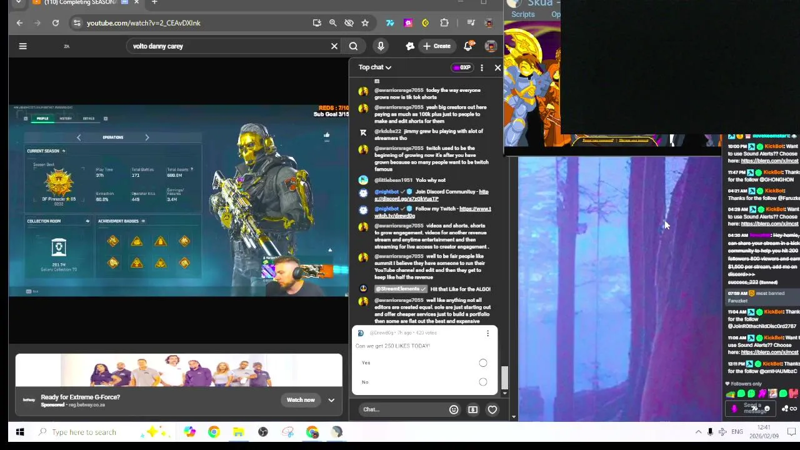Click the install app icon in address bar
This screenshot has width=800, height=450.
(x=317, y=23)
